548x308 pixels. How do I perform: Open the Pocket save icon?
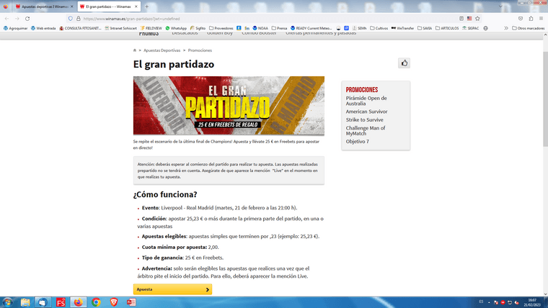521,19
